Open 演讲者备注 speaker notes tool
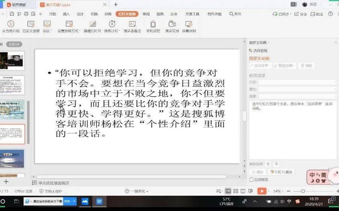 click(132, 24)
